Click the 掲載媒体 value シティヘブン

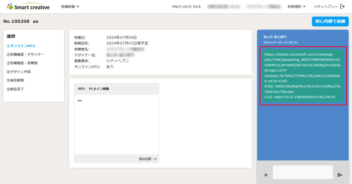pos(118,61)
